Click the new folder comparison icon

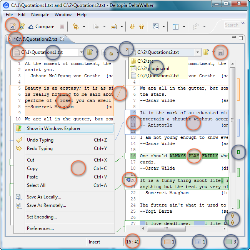pyautogui.click(x=22, y=26)
